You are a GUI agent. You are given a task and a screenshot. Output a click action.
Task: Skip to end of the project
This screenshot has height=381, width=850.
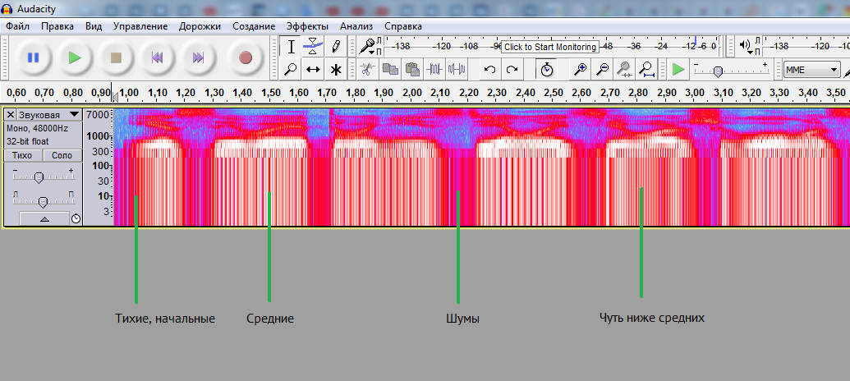pos(199,57)
